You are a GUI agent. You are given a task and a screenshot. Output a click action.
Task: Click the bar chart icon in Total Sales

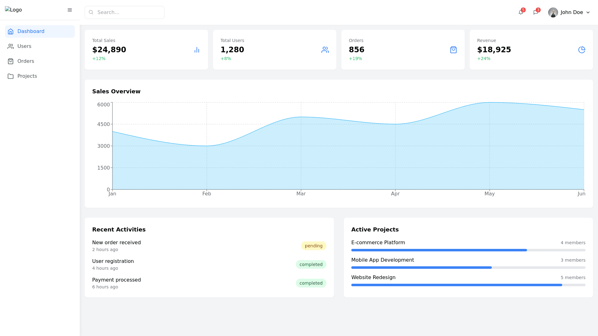197,50
